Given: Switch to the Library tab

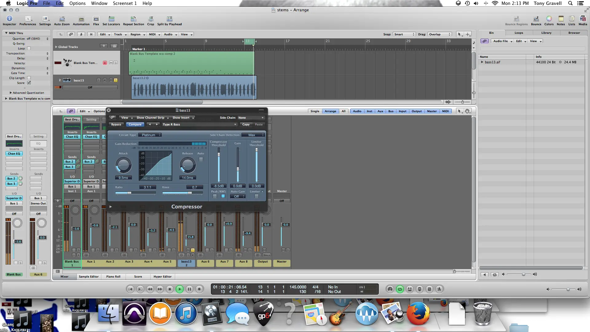Looking at the screenshot, I should pyautogui.click(x=546, y=33).
